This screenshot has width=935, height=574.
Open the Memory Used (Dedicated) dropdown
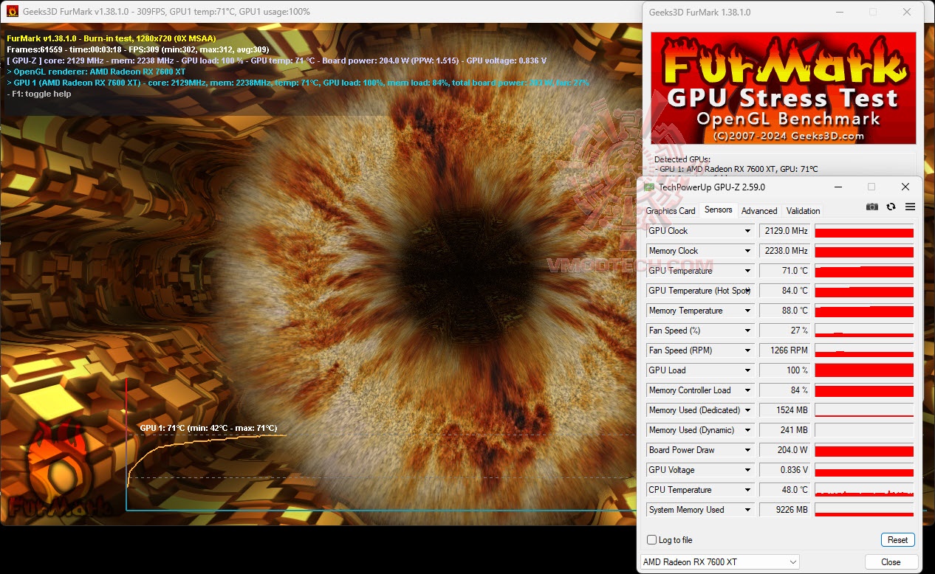[x=747, y=410]
